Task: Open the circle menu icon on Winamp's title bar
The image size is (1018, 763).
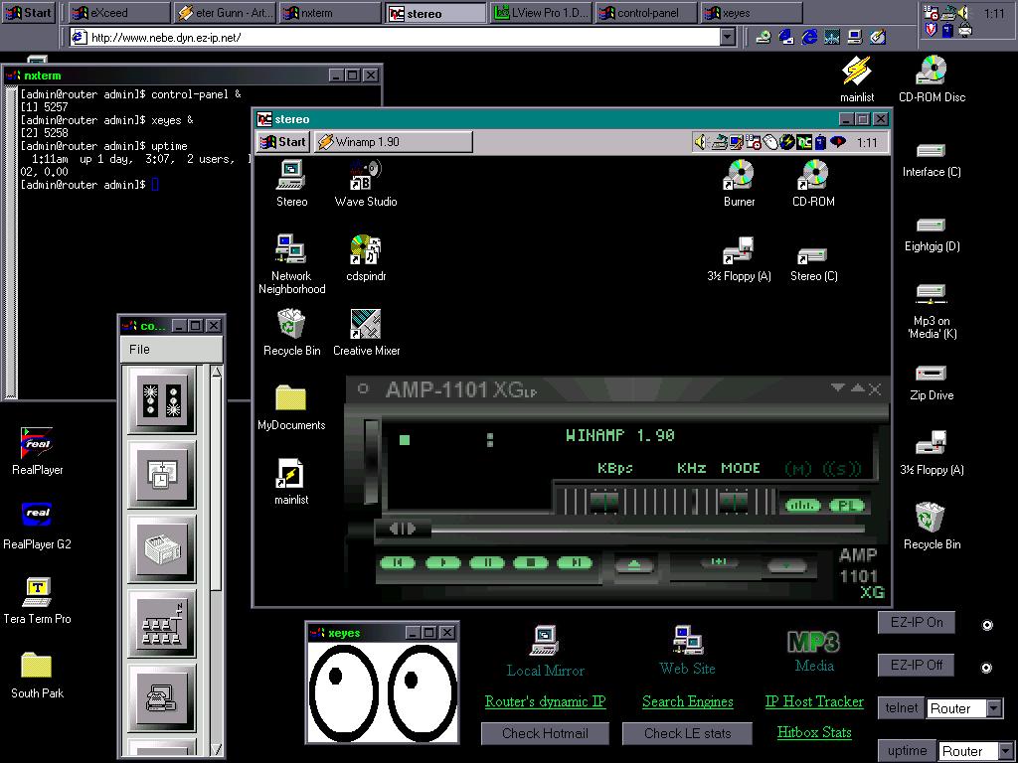Action: coord(363,388)
